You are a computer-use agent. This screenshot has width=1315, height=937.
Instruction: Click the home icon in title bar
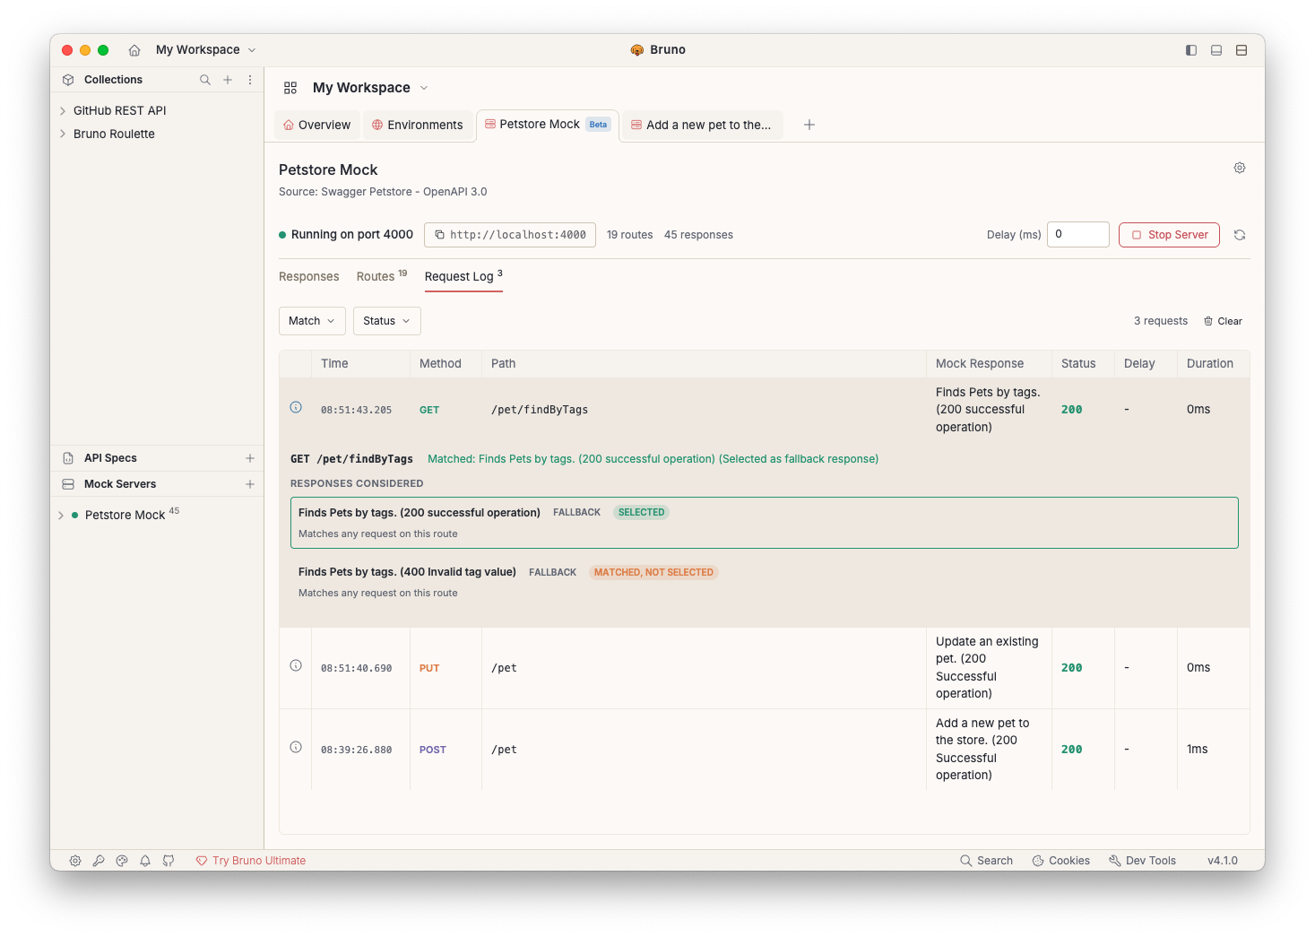click(x=134, y=50)
